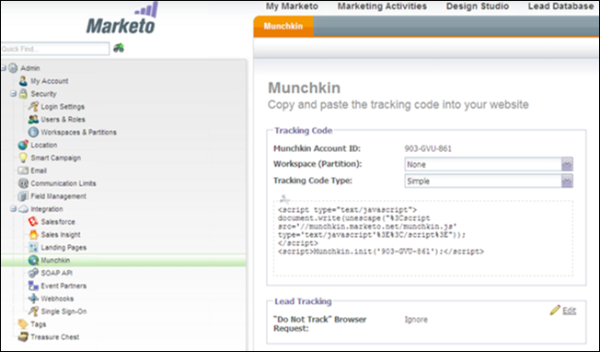This screenshot has width=600, height=352.
Task: Click the Admin gear icon
Action: [x=13, y=68]
